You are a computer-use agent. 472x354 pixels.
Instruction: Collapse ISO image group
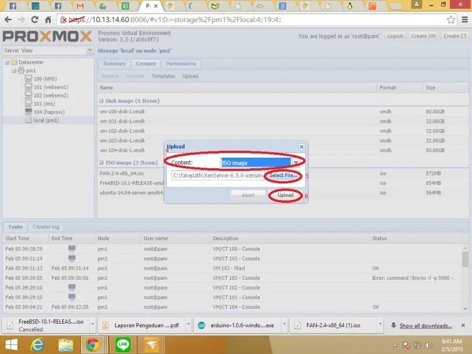coord(102,163)
